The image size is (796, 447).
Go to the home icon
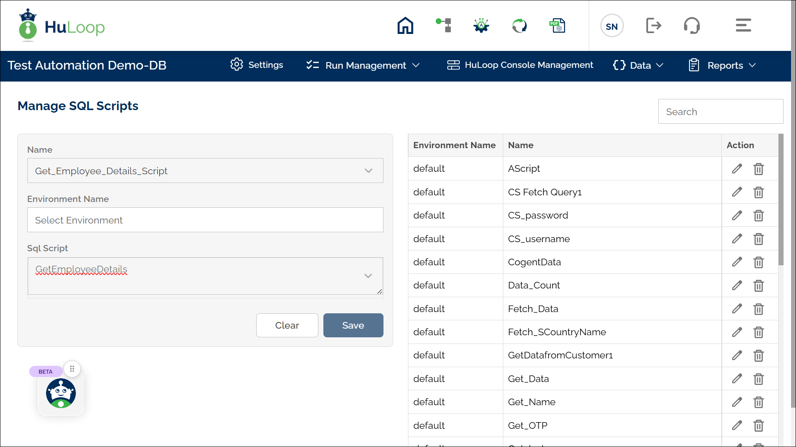pyautogui.click(x=405, y=26)
